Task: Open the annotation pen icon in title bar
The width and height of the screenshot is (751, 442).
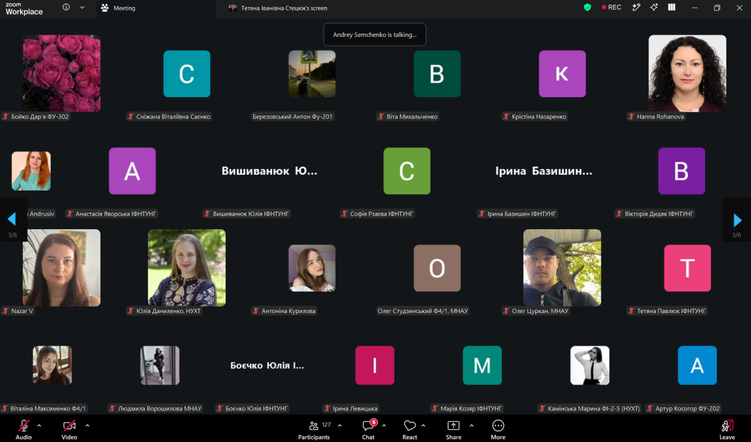Action: 636,8
